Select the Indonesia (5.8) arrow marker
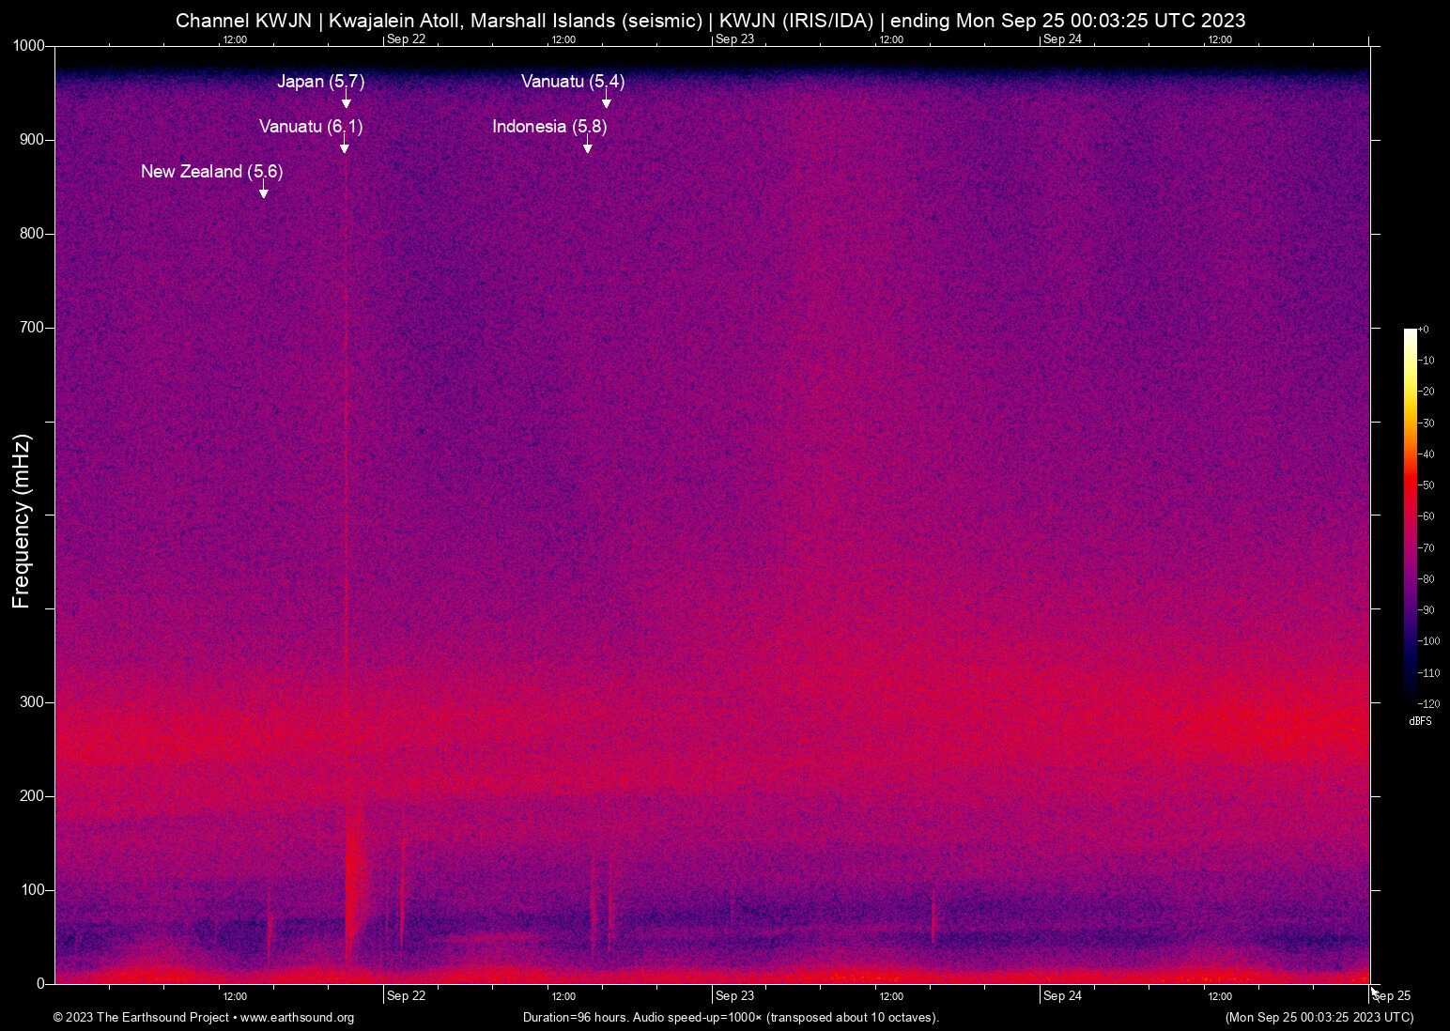Screen dimensions: 1450x1031 point(588,146)
